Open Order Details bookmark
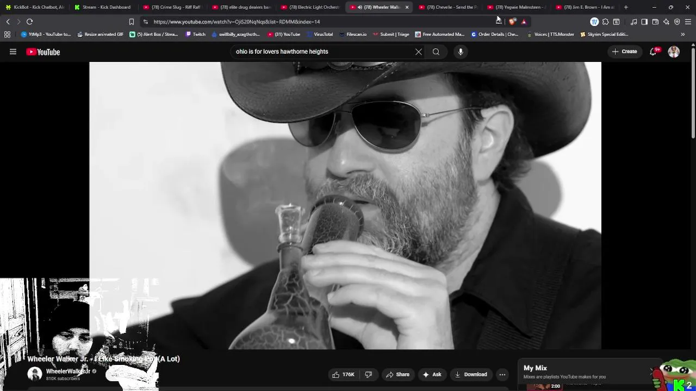The width and height of the screenshot is (696, 391). (x=495, y=34)
